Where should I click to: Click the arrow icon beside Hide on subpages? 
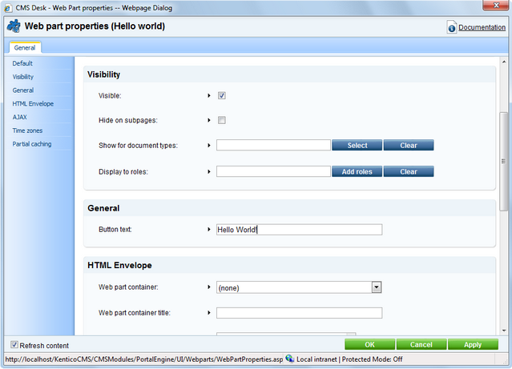(x=208, y=121)
